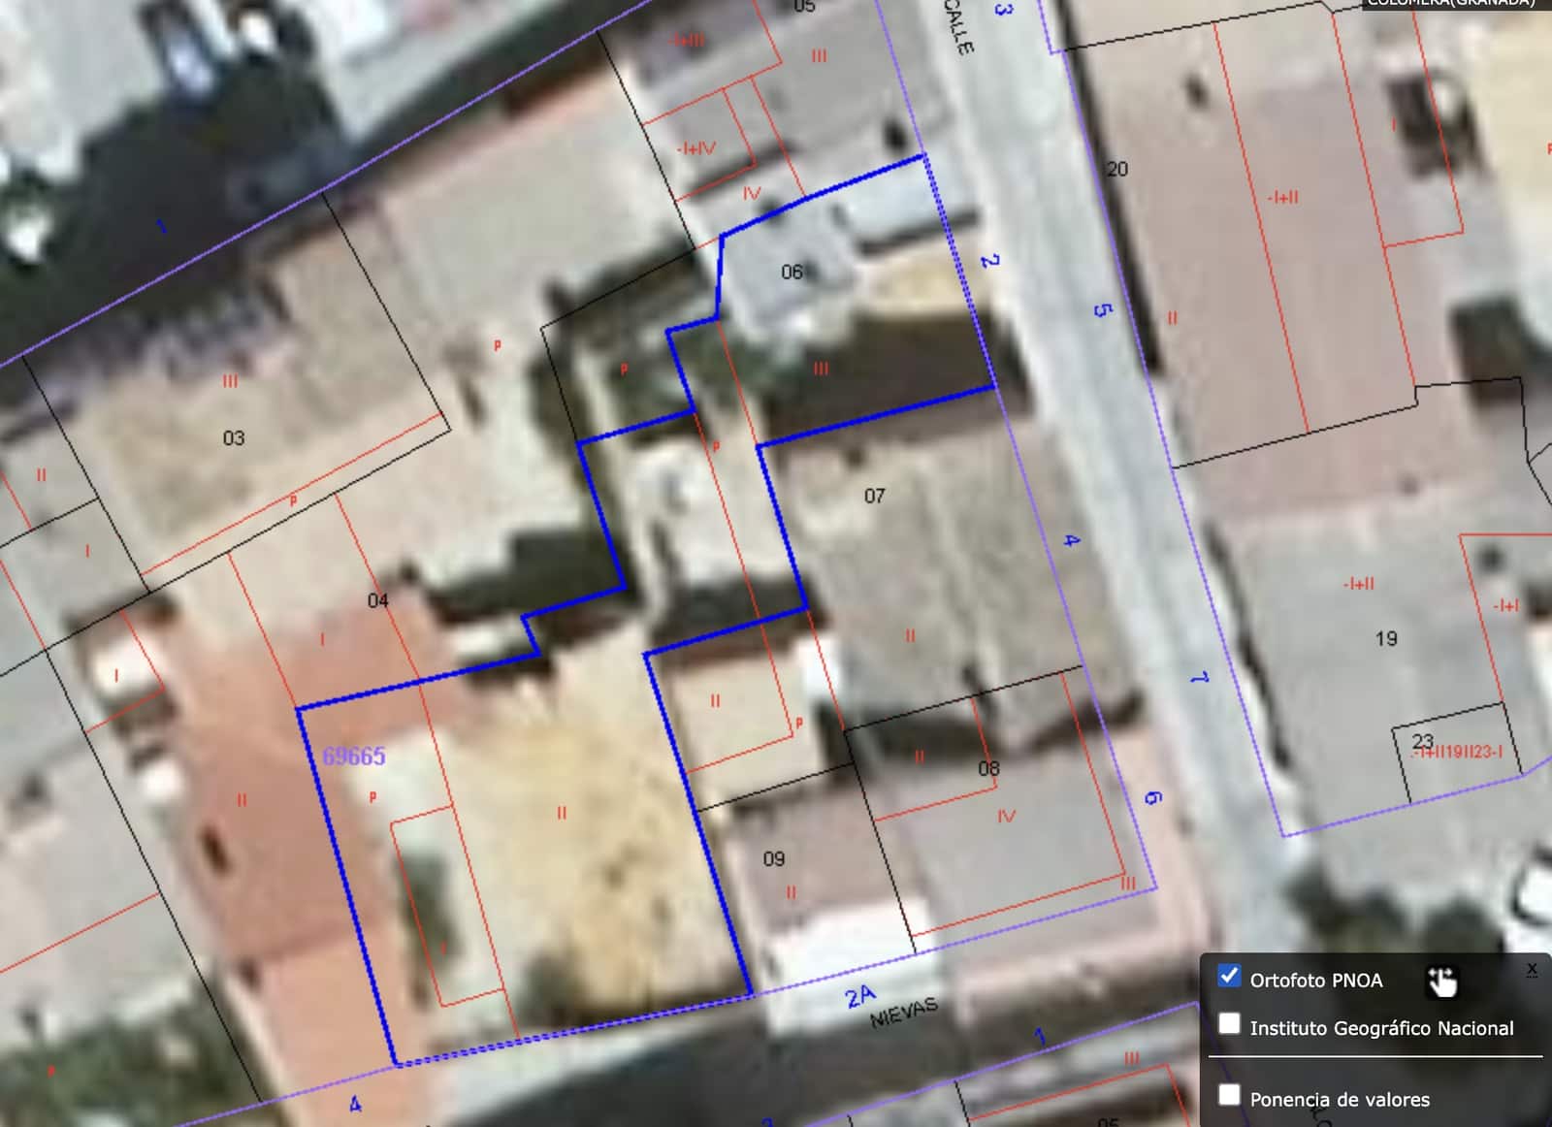Click parcel 19 on the right block
1552x1127 pixels.
tap(1386, 639)
